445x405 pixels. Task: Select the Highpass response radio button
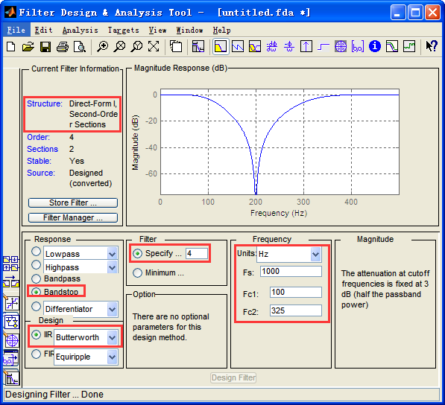pyautogui.click(x=36, y=265)
